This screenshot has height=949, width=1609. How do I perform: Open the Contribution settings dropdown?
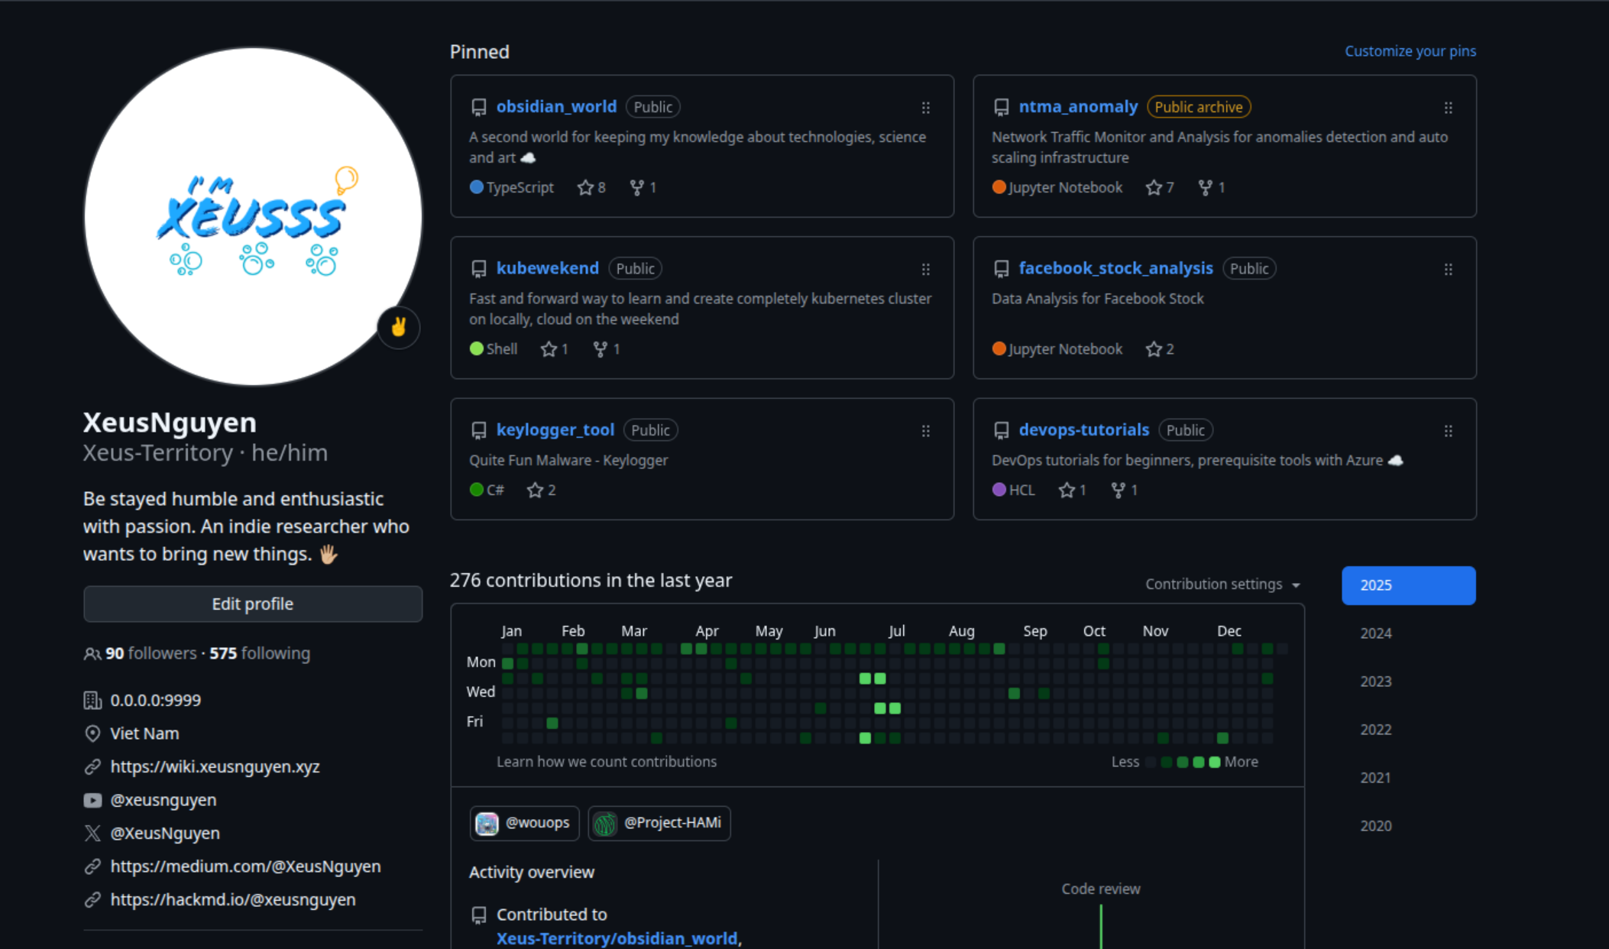[1222, 584]
